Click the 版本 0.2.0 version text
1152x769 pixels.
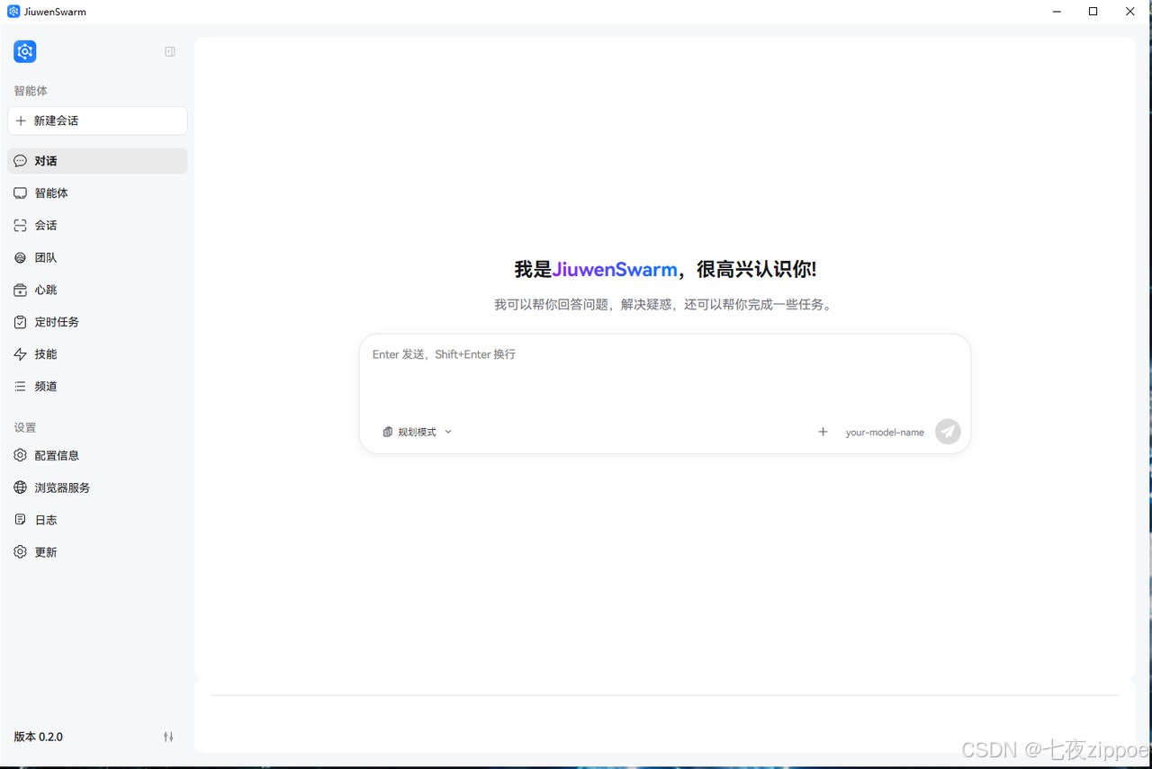[39, 737]
